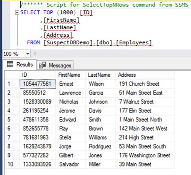Screen dimensions: 191x175
Task: Switch to the Messages tab
Action: pos(55,65)
